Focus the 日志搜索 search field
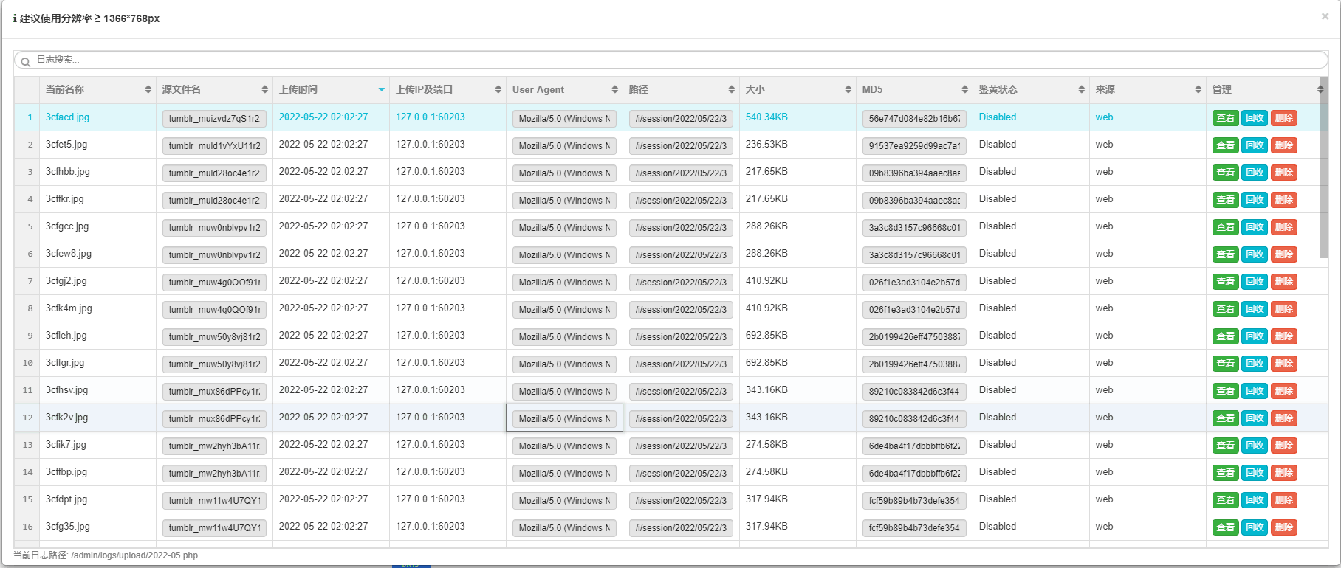Screen dimensions: 1341x568 (x=665, y=60)
